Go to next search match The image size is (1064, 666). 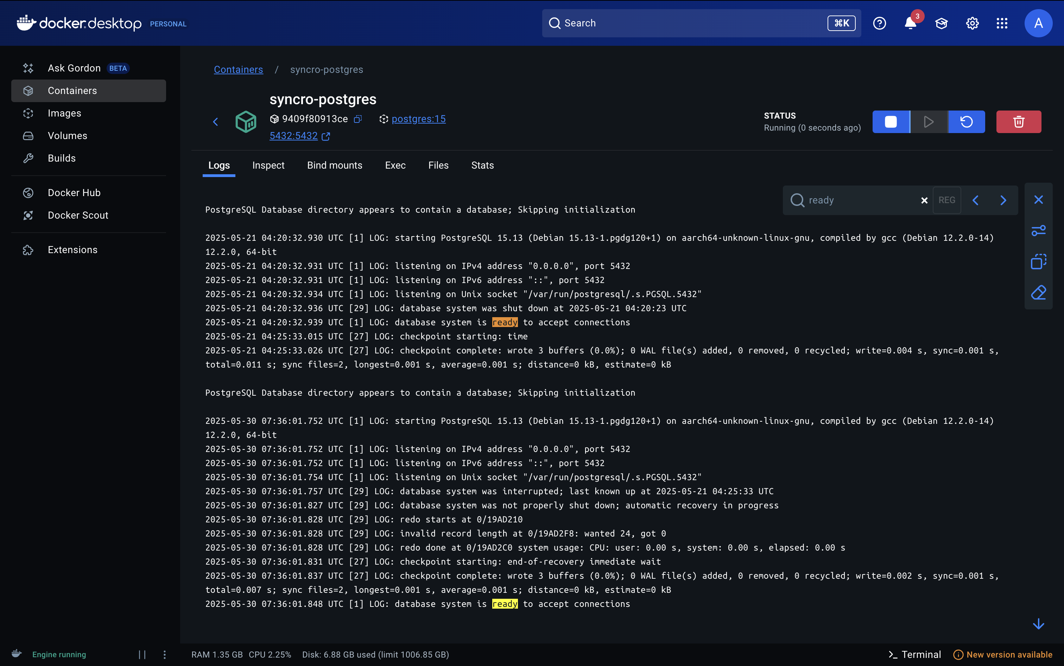coord(1003,200)
